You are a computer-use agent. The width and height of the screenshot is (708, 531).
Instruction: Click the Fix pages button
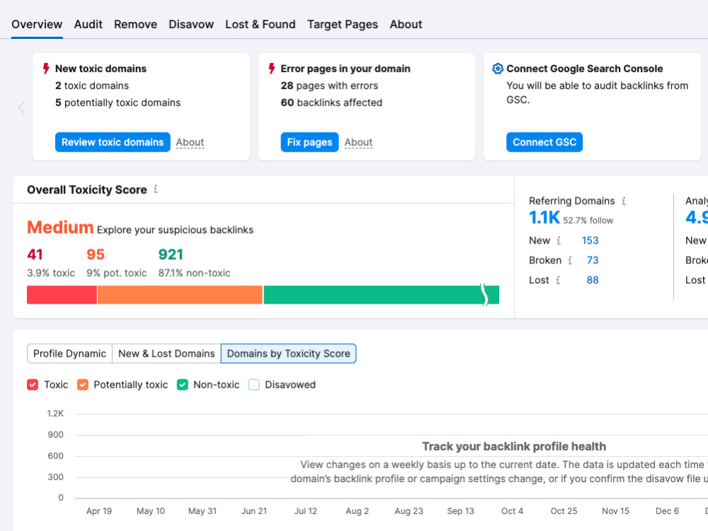310,142
